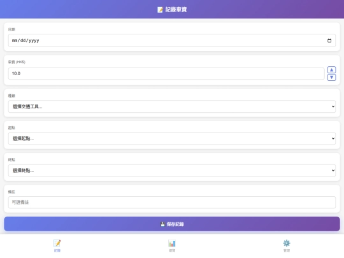Open the date picker calendar icon

[x=329, y=41]
